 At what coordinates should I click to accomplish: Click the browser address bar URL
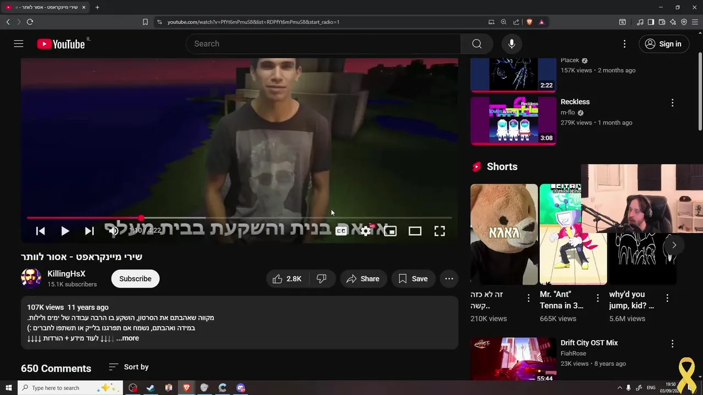coord(253,22)
